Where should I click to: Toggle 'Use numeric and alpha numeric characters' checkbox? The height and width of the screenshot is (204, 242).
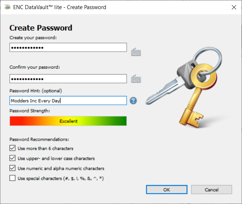coord(12,168)
